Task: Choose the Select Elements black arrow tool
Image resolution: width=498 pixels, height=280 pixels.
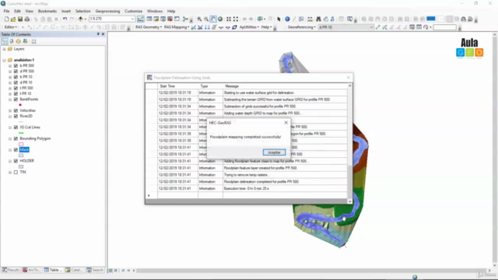Action: click(279, 19)
